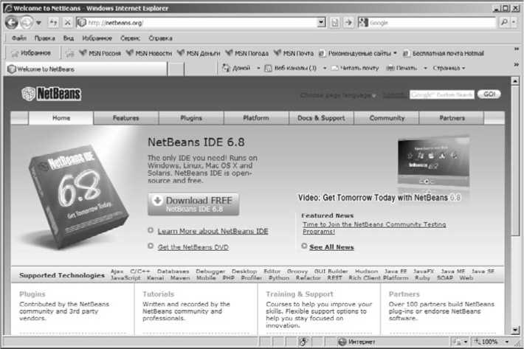Image resolution: width=524 pixels, height=349 pixels.
Task: Play the NetBeans 6.8 video thumbnail
Action: [x=433, y=161]
